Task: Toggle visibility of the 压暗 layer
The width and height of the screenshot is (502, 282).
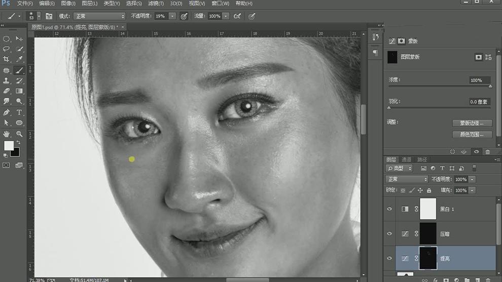Action: (x=389, y=234)
